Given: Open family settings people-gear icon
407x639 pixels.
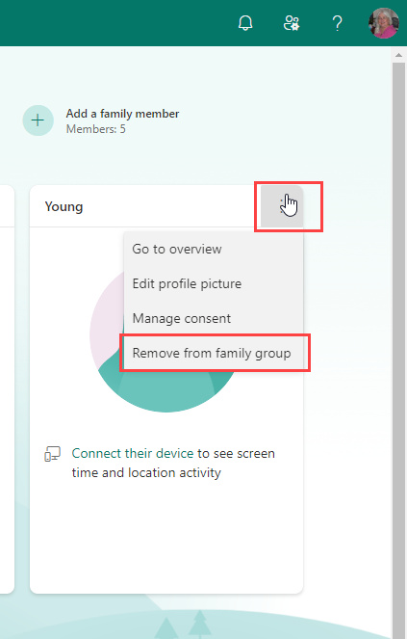Looking at the screenshot, I should click(291, 23).
